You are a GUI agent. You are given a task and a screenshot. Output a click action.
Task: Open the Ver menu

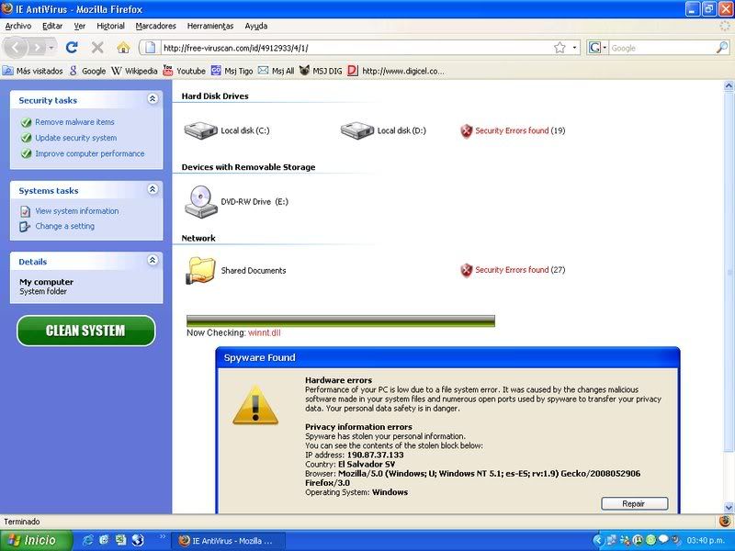pos(80,26)
